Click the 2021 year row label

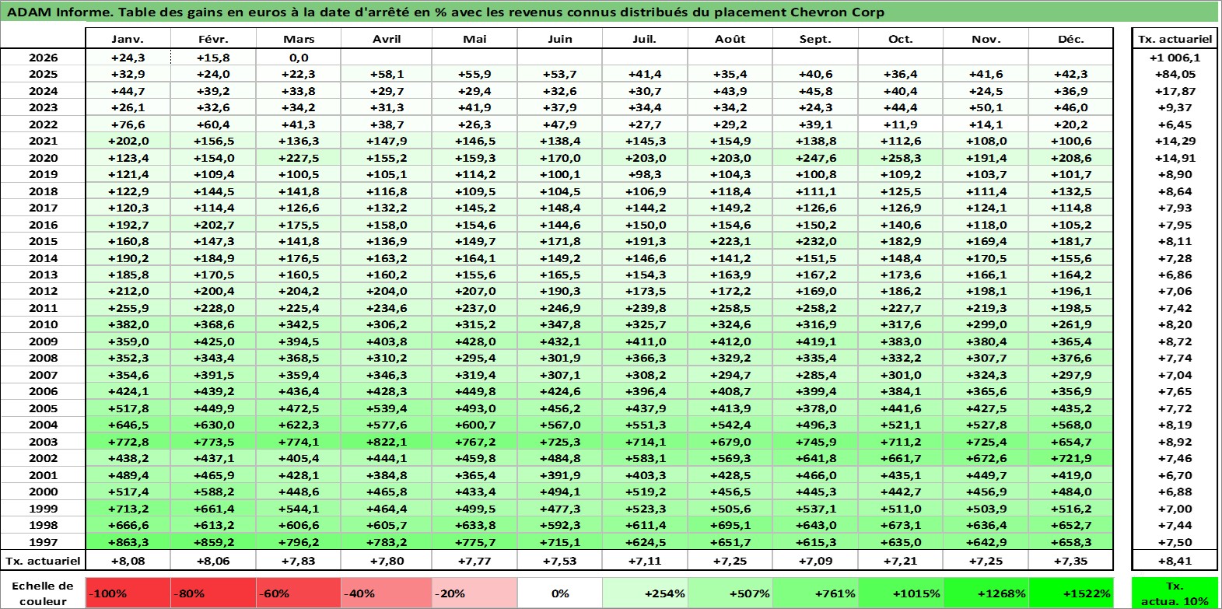[43, 141]
